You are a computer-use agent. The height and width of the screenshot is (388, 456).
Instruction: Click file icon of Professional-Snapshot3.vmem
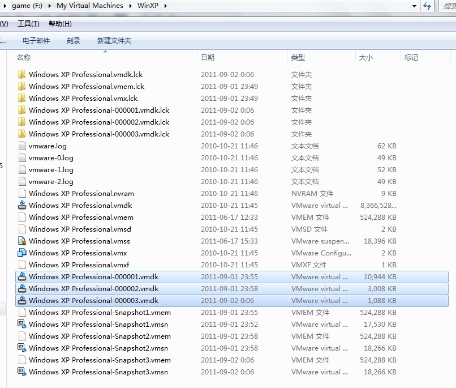pos(22,360)
